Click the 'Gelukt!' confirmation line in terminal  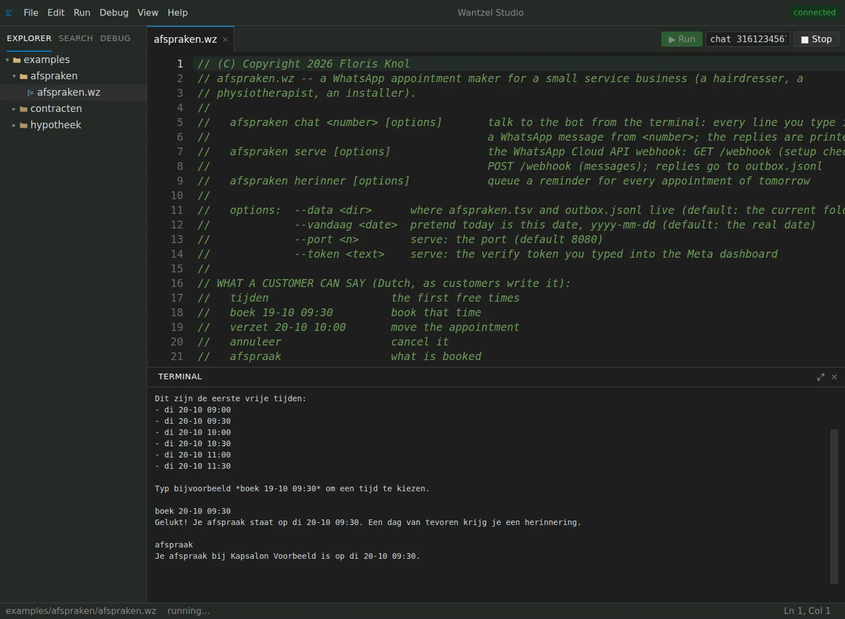tap(368, 522)
